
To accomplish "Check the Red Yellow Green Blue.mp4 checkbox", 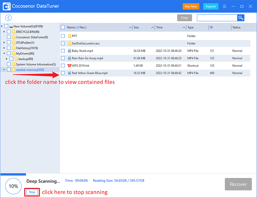I will click(x=63, y=73).
